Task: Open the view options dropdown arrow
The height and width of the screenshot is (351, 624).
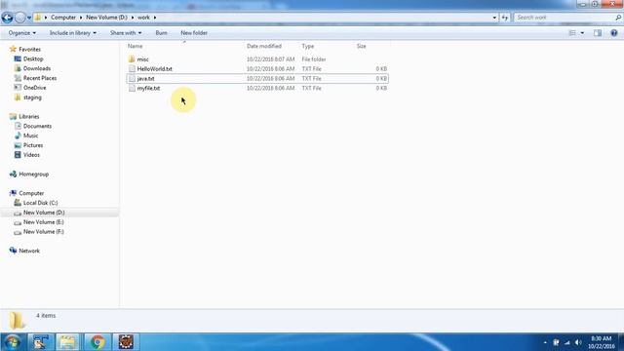Action: point(582,33)
